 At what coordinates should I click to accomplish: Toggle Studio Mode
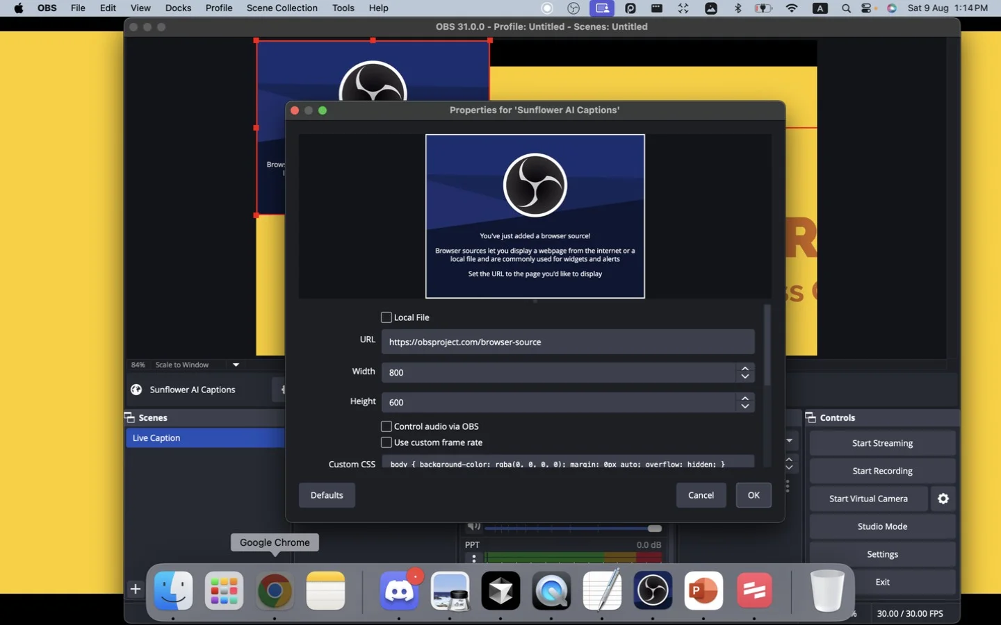[x=882, y=526]
